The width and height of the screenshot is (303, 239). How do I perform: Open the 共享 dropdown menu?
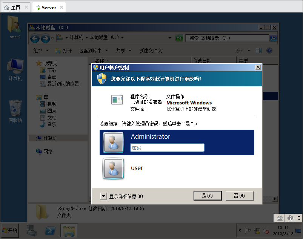click(124, 51)
